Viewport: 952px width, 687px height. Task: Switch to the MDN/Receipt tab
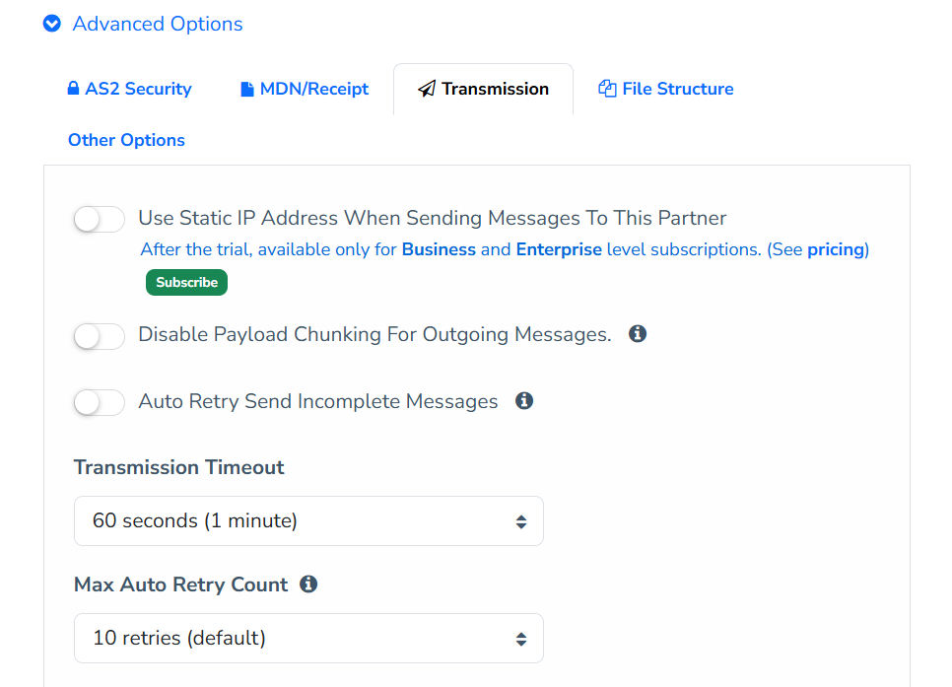(305, 89)
